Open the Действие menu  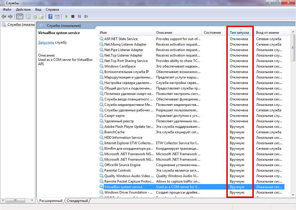click(x=23, y=10)
